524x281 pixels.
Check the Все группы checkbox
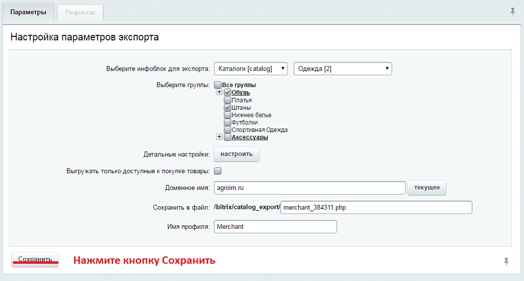(217, 85)
